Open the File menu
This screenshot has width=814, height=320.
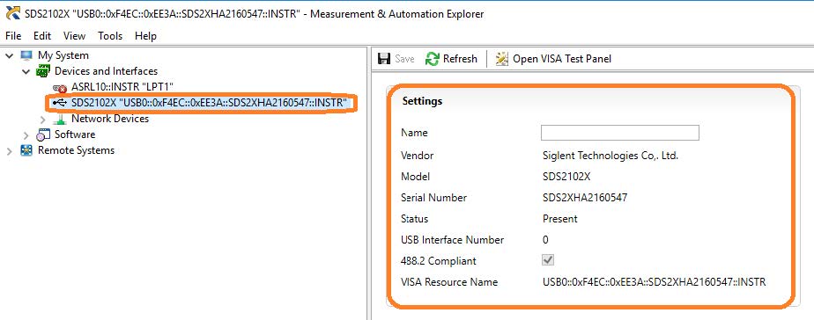(x=13, y=36)
